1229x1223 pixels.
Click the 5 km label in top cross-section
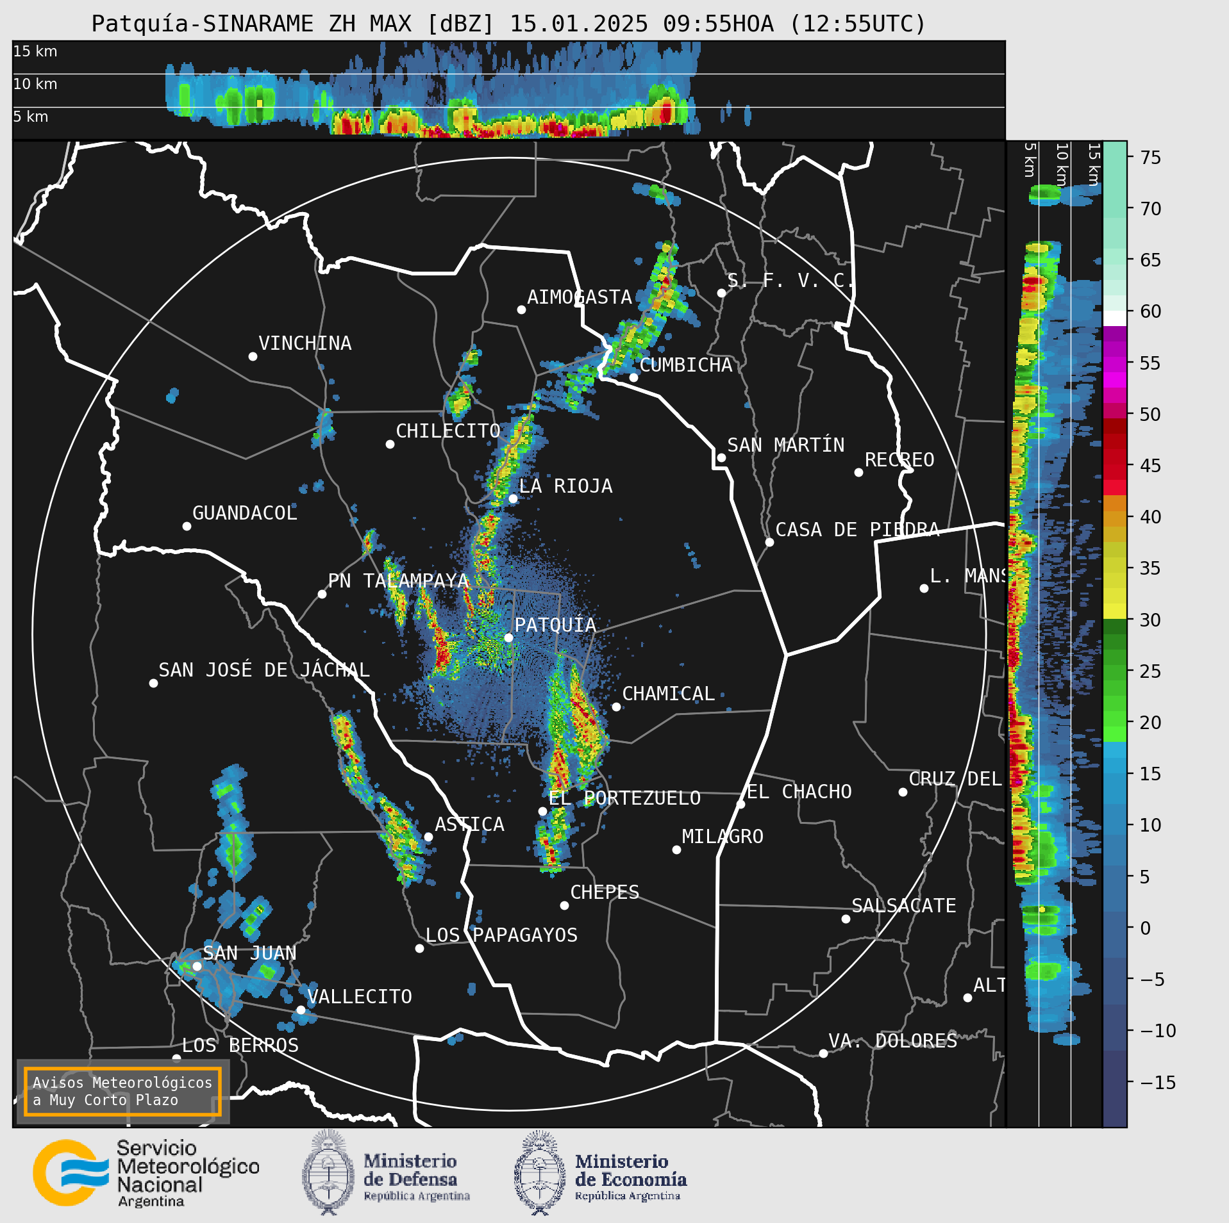tap(31, 117)
